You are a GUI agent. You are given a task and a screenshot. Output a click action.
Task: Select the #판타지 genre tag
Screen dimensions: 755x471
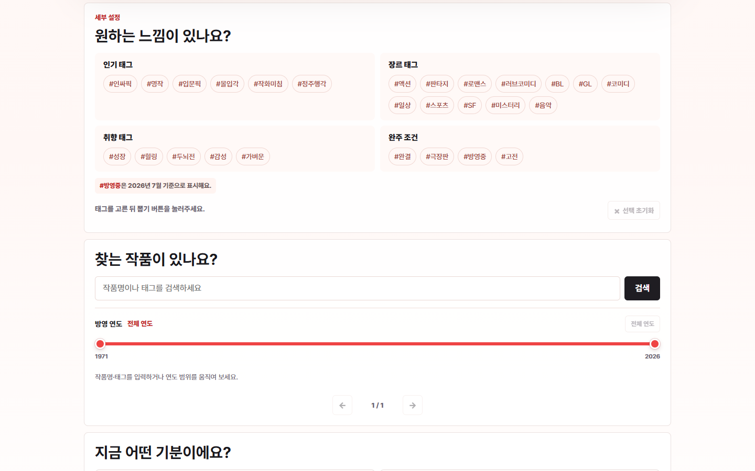[437, 84]
